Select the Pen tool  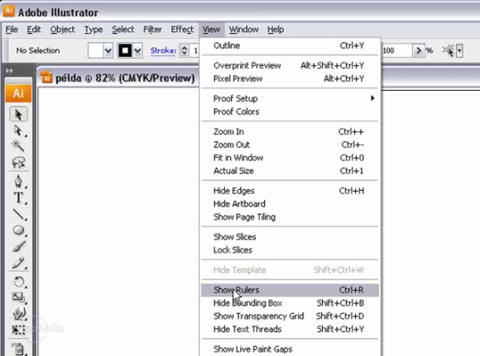tap(18, 181)
